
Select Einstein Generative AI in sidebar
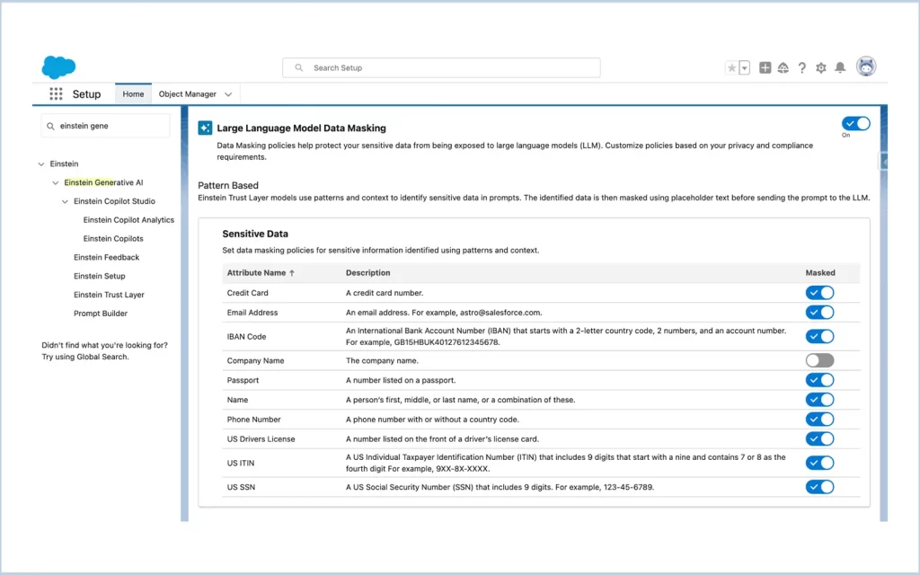point(103,182)
